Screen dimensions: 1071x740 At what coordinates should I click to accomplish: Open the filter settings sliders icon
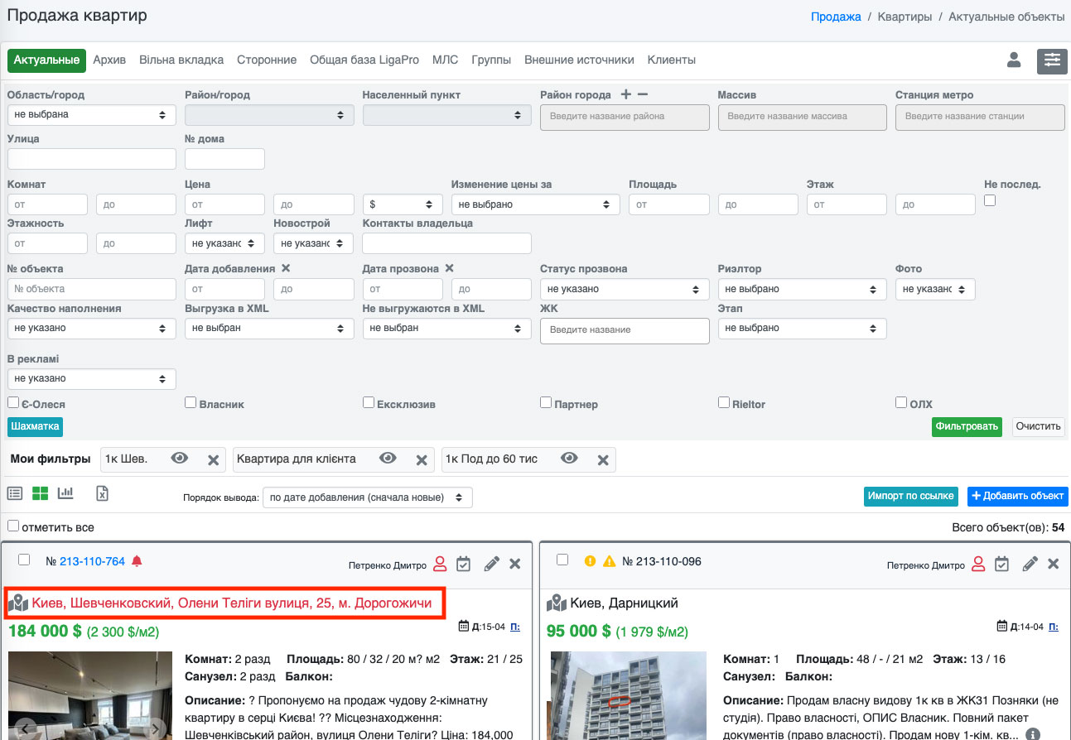1051,60
